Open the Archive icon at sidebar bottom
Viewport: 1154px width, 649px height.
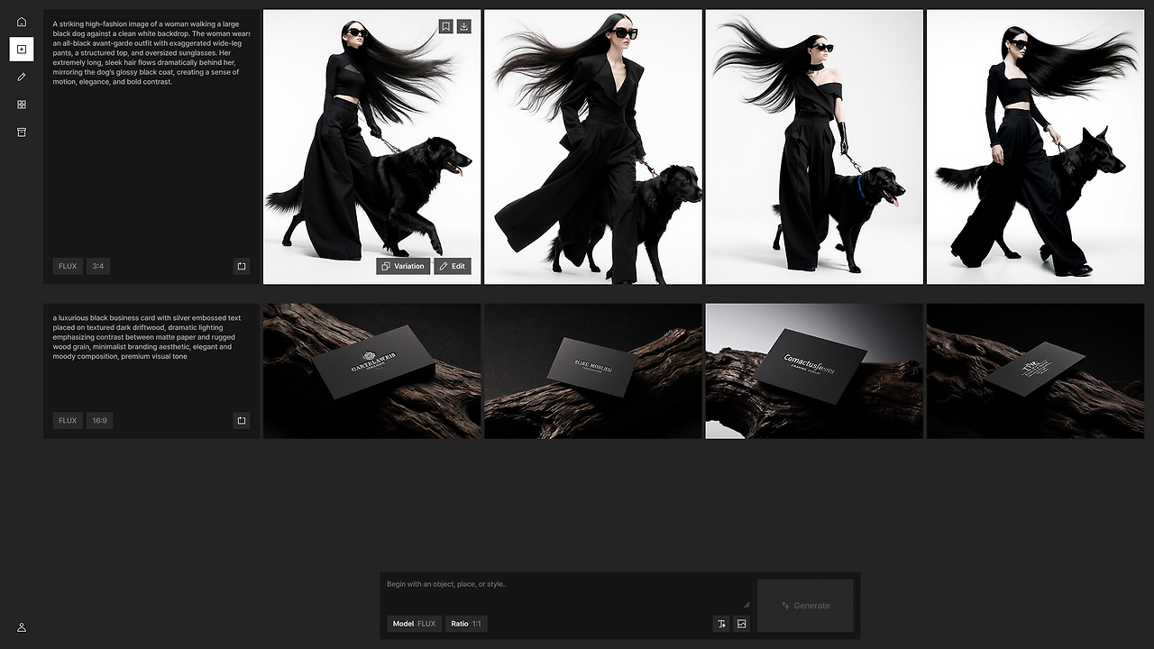21,132
